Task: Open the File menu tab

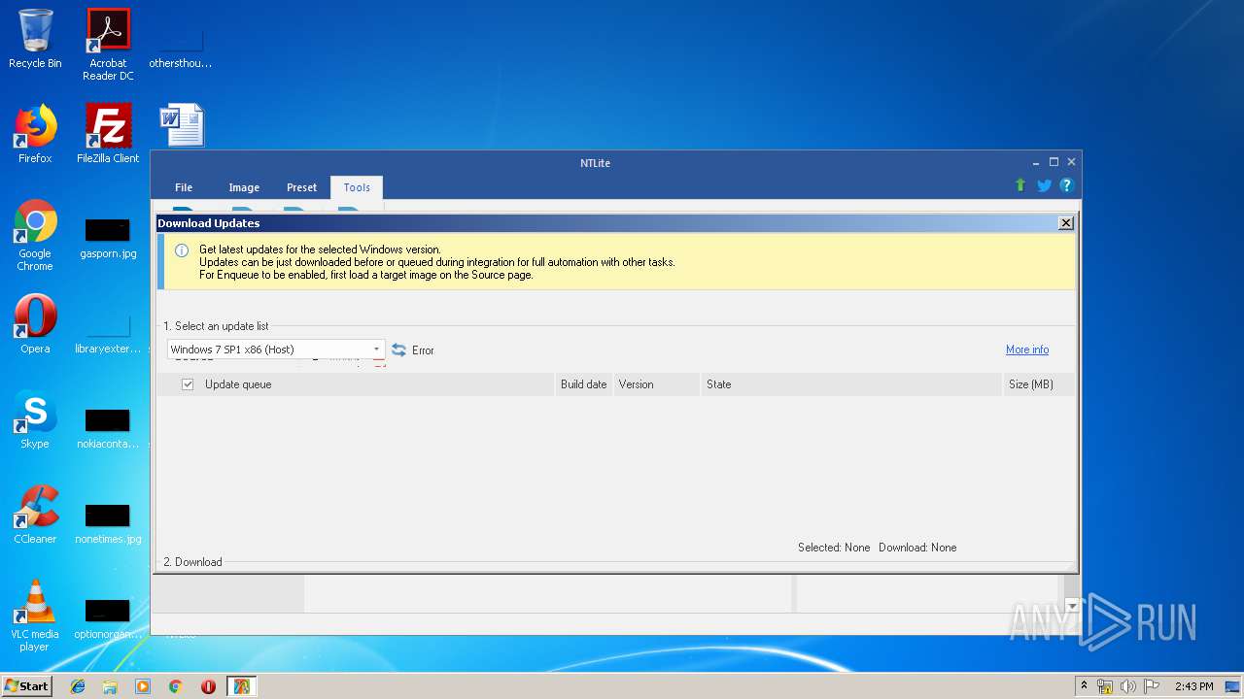Action: (184, 187)
